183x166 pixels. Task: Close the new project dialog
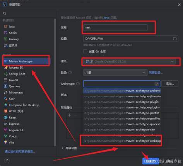[x=179, y=5]
